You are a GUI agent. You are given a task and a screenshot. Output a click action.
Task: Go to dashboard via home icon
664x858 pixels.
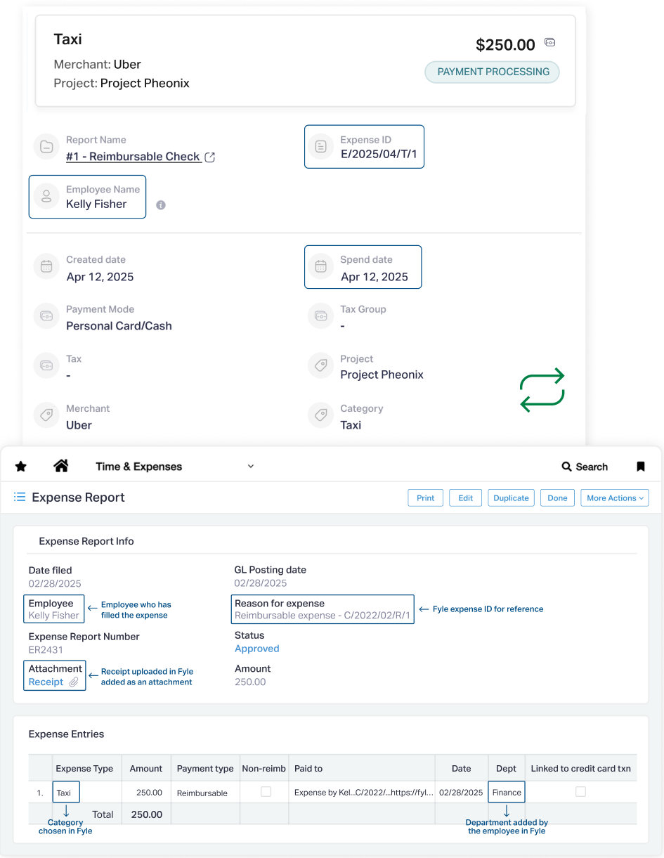60,465
